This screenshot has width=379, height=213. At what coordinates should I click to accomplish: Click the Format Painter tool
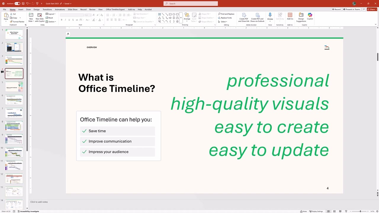pyautogui.click(x=17, y=22)
